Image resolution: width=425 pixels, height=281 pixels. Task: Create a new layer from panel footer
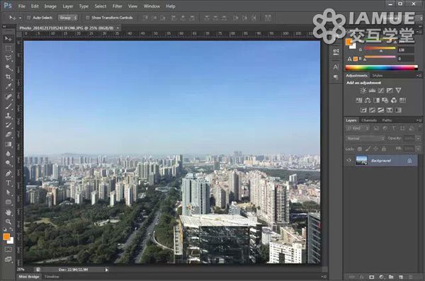(x=401, y=277)
